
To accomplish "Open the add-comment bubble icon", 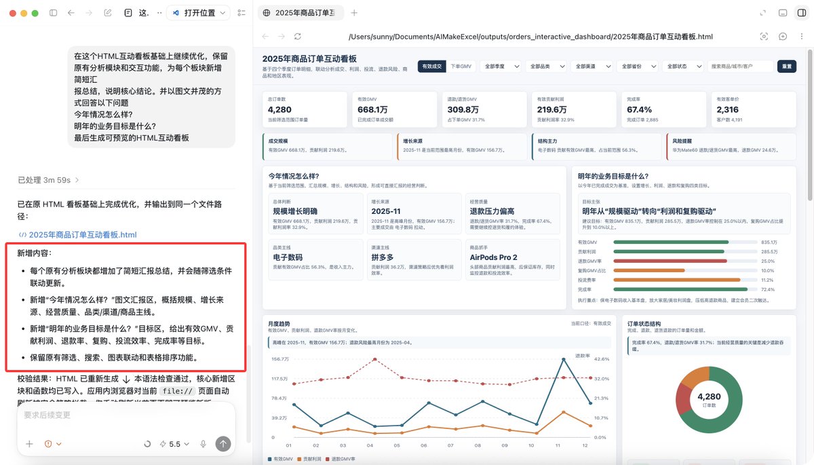I will click(x=782, y=37).
